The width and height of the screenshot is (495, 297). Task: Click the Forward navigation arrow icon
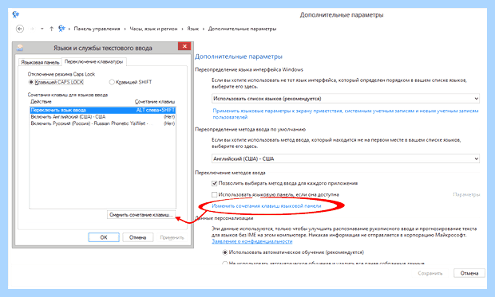click(32, 29)
